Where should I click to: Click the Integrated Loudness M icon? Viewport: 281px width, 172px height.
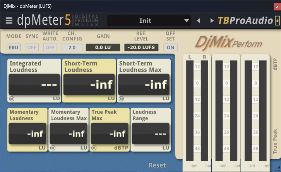click(x=12, y=99)
